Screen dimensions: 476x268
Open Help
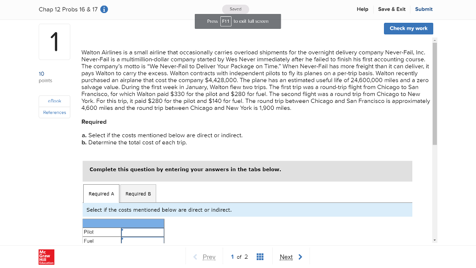pos(363,9)
